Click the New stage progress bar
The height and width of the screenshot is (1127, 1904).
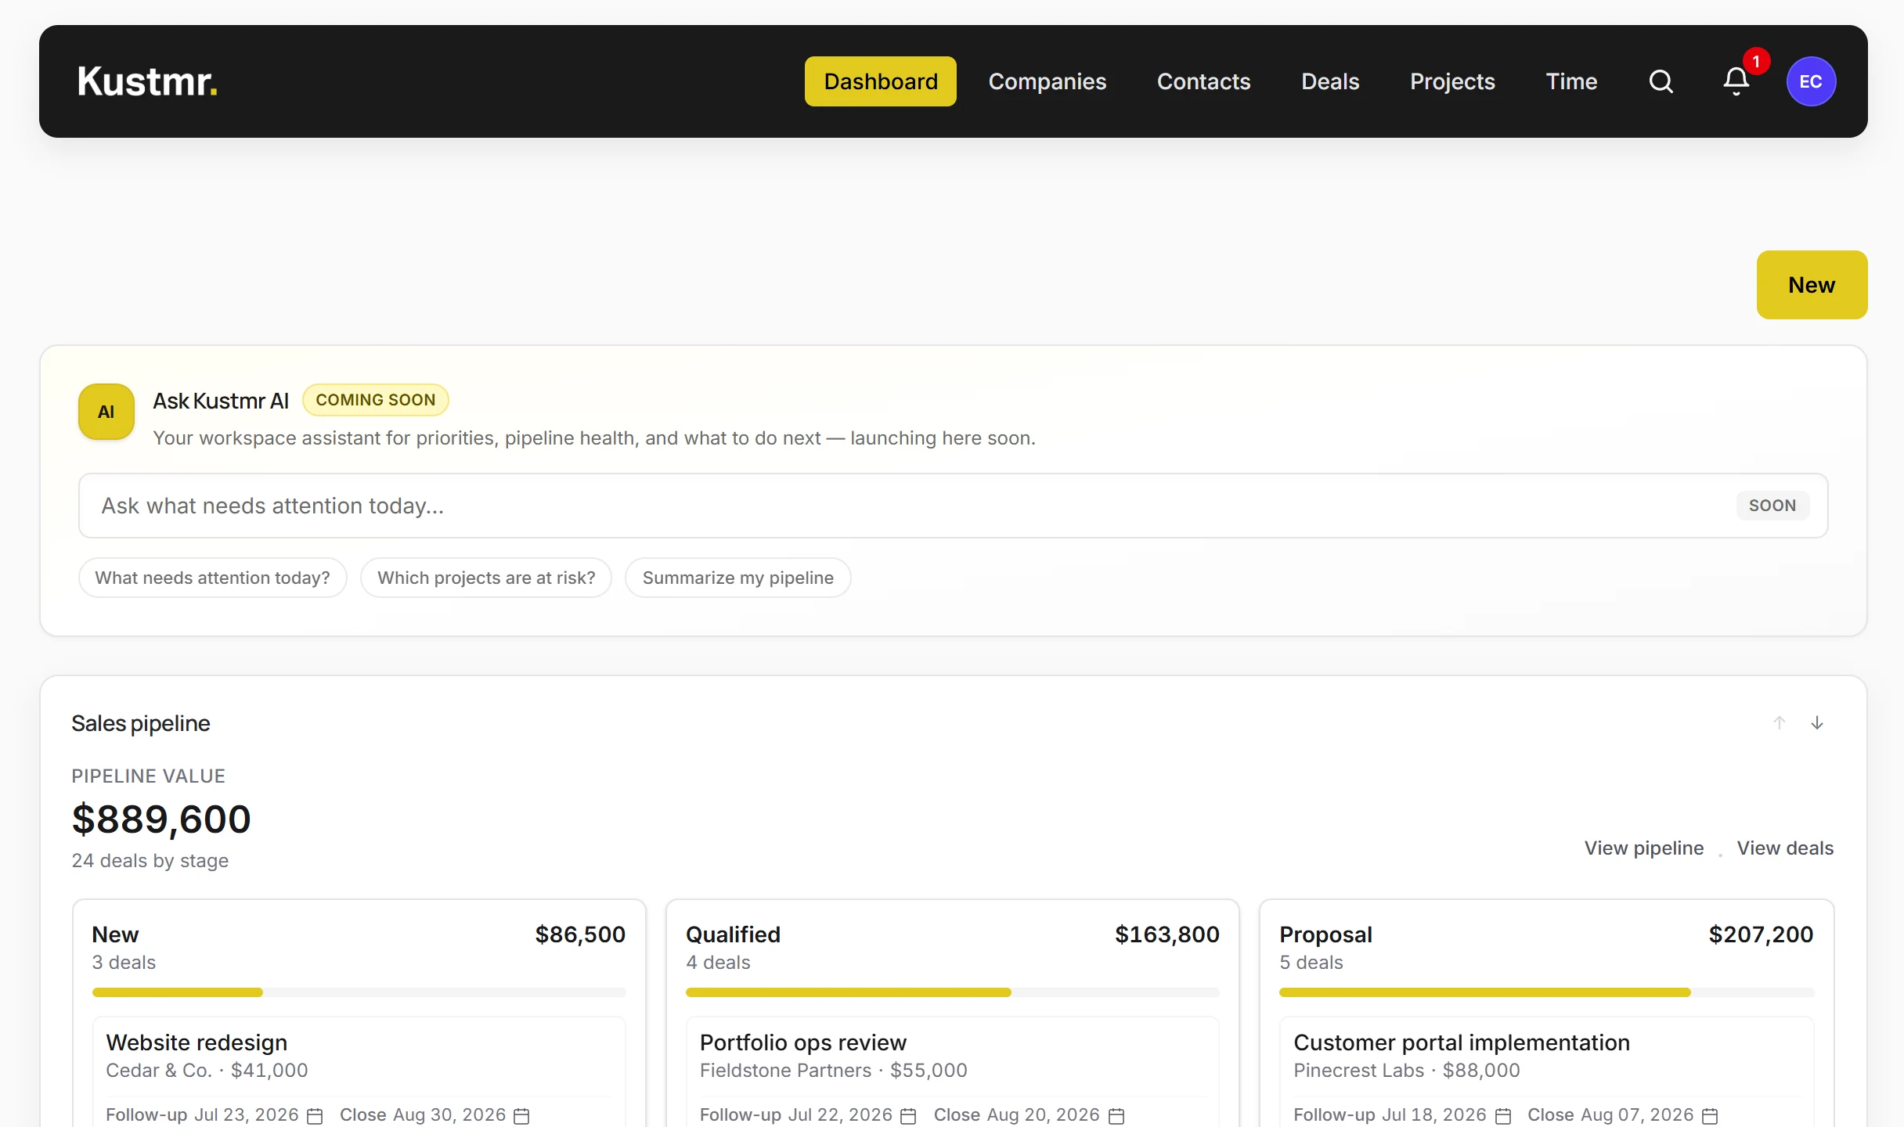point(359,992)
